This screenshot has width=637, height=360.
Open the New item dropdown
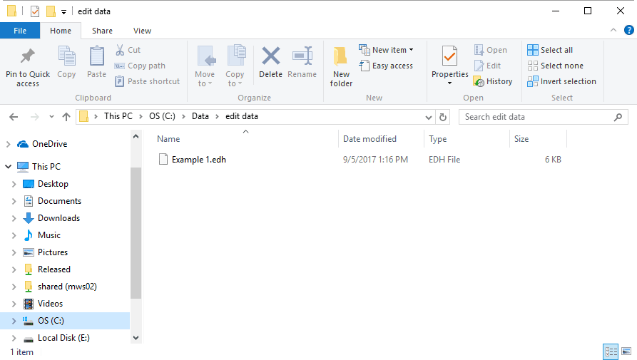pyautogui.click(x=386, y=50)
